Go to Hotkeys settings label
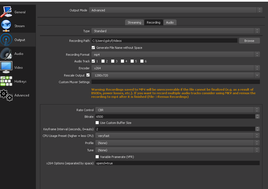This screenshot has width=268, height=189. [20, 81]
